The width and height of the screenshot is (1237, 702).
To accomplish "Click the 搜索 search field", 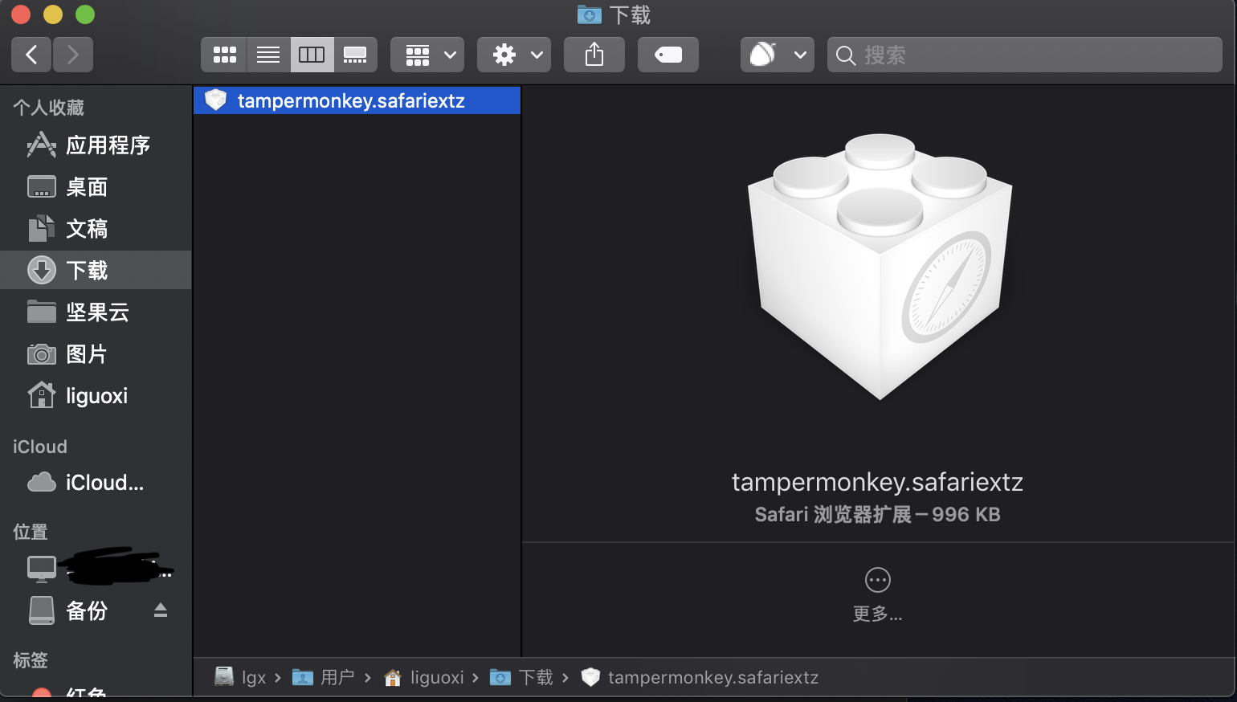I will (x=1025, y=55).
